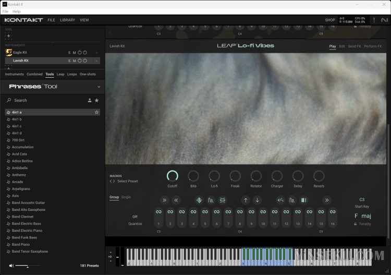Viewport: 391px width, 275px height.
Task: Adjust the Reverb macro knob
Action: point(319,176)
